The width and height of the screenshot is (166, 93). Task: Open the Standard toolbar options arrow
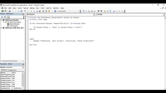tap(80, 11)
